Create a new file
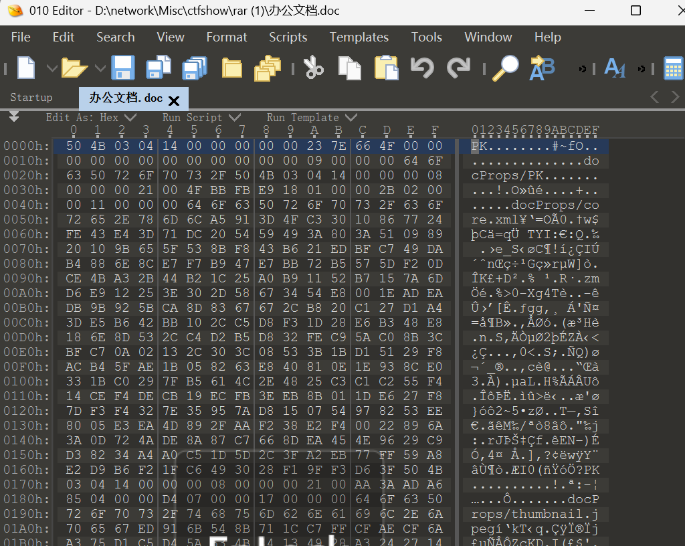 pos(25,68)
